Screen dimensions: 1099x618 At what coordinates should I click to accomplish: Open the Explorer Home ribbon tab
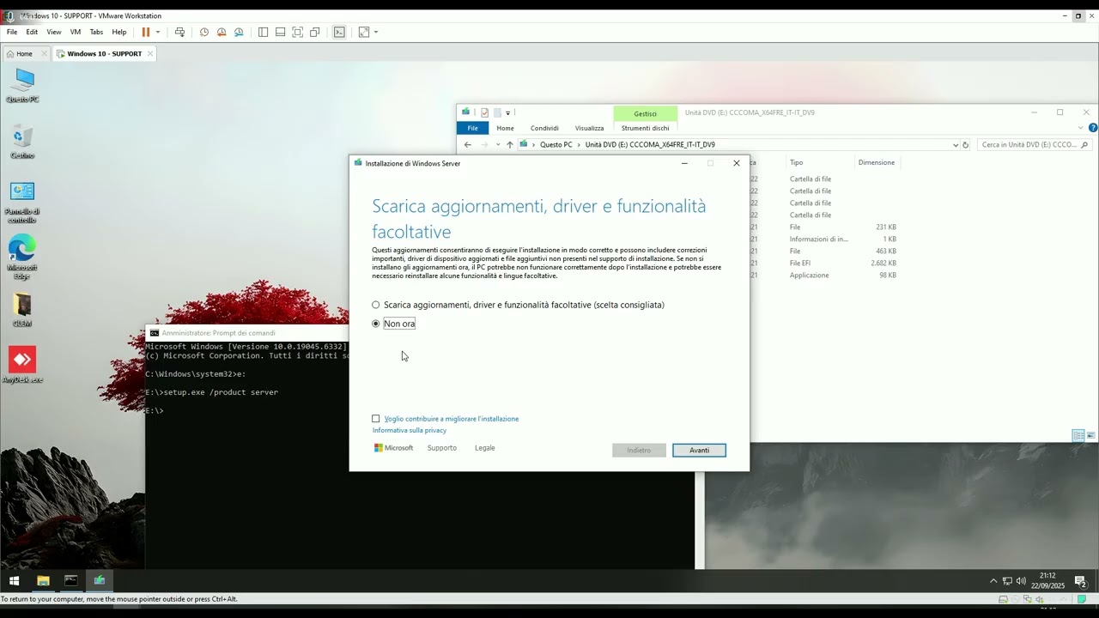pos(505,128)
